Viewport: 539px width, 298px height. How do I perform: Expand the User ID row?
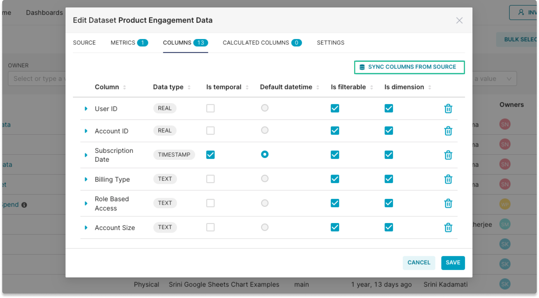coord(86,109)
